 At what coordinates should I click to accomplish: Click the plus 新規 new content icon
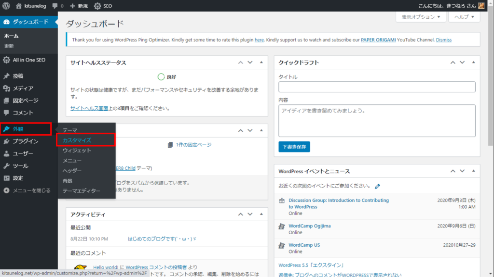click(72, 6)
